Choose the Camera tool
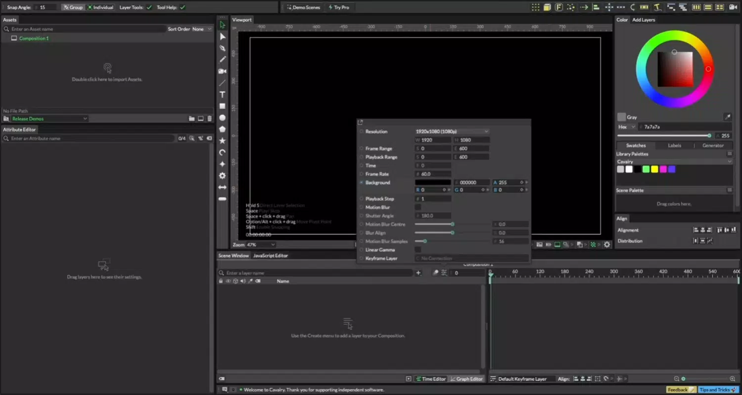The width and height of the screenshot is (742, 395). [x=223, y=71]
